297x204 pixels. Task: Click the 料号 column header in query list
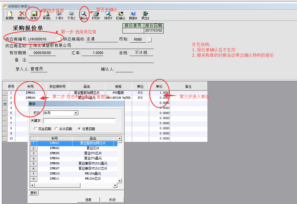(55, 138)
